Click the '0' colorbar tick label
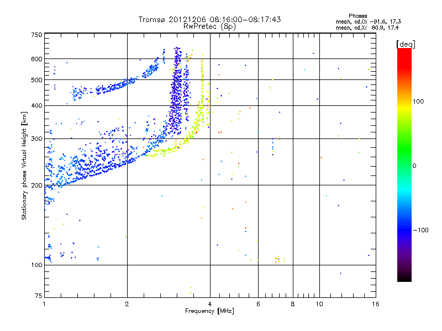442x331 pixels. click(x=414, y=166)
